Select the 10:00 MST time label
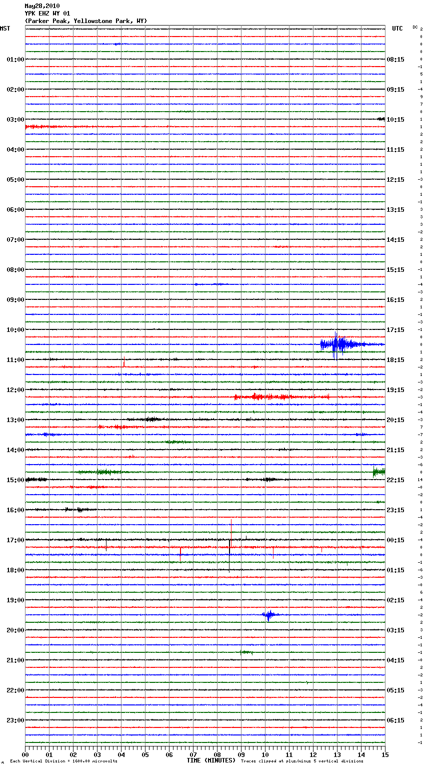The height and width of the screenshot is (768, 425). [15, 330]
